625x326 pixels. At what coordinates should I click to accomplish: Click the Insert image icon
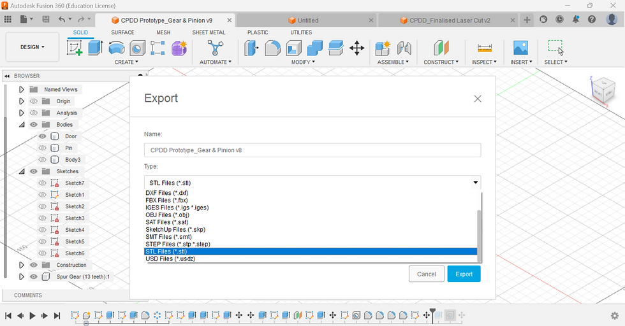coord(520,48)
